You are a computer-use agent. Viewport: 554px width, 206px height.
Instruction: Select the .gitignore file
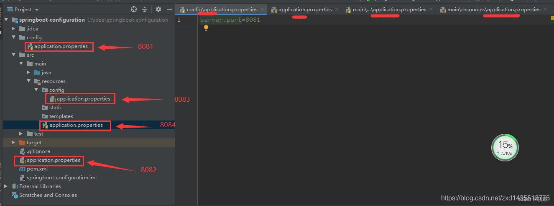(x=38, y=151)
